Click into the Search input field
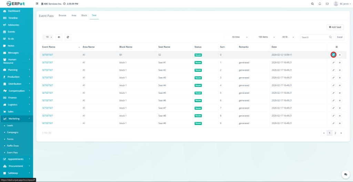 pyautogui.click(x=314, y=37)
